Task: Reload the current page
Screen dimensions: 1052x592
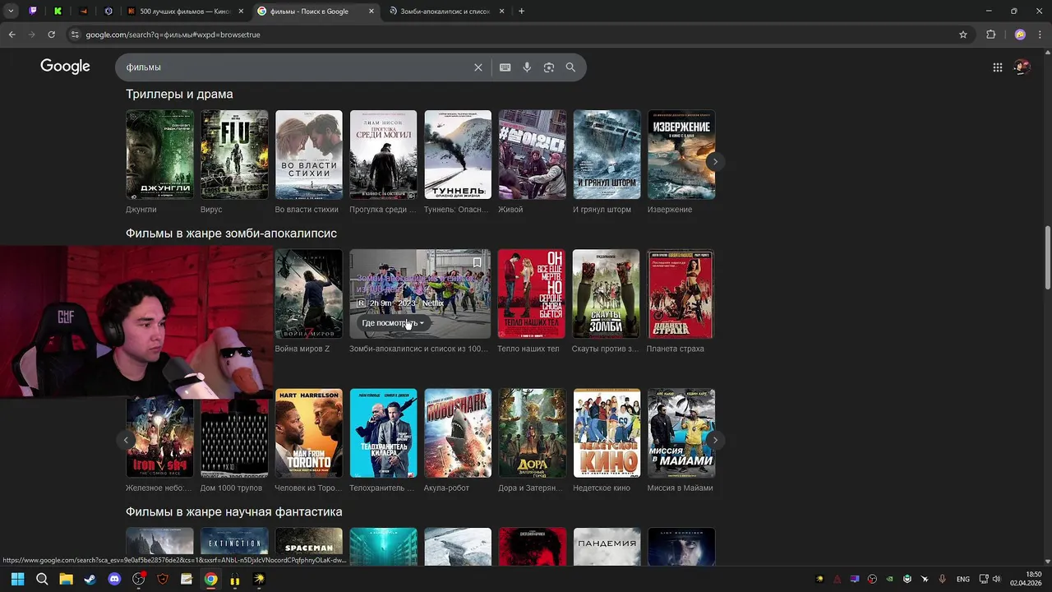Action: point(51,35)
